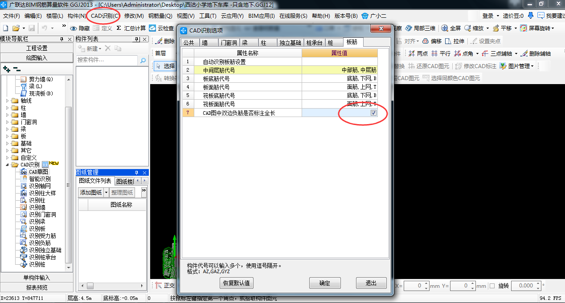565x303 pixels.
Task: Click the 旋转 angle stepper field
Action: click(x=526, y=286)
